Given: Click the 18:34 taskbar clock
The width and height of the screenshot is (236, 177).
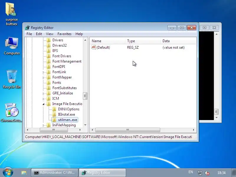Looking at the screenshot, I should [x=222, y=173].
